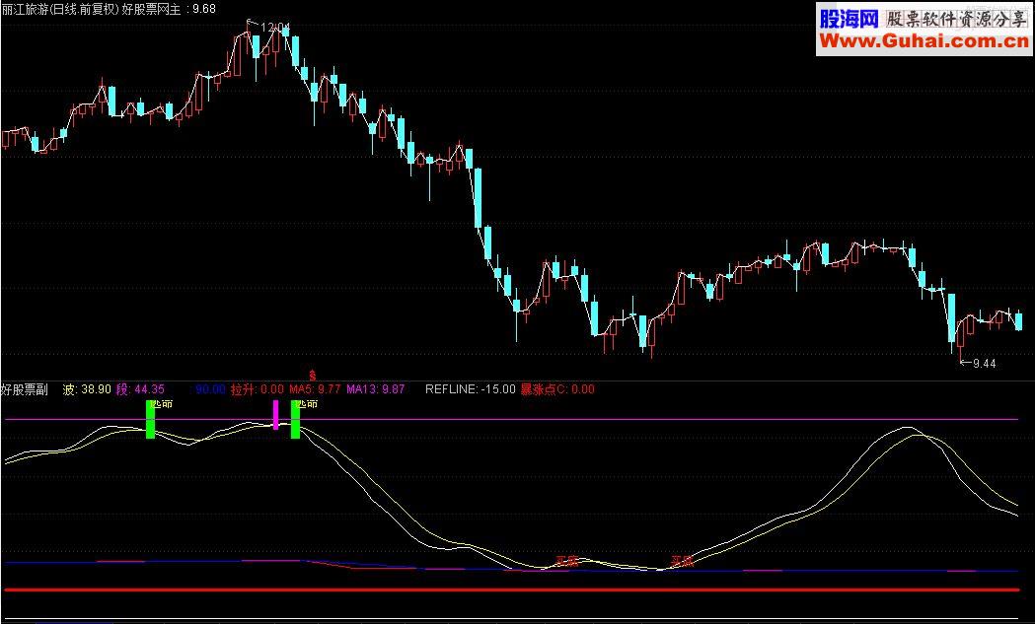Viewport: 1035px width, 624px height.
Task: Click the chart title 丽江旅游(日线.前复权)
Action: pyautogui.click(x=60, y=9)
